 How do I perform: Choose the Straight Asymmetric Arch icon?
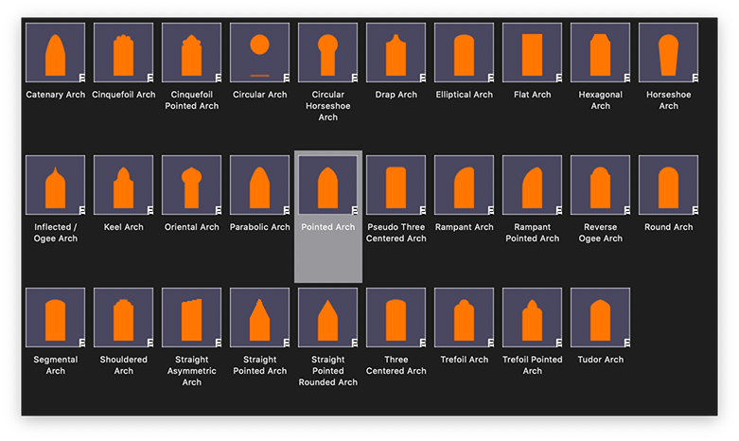[x=192, y=318]
